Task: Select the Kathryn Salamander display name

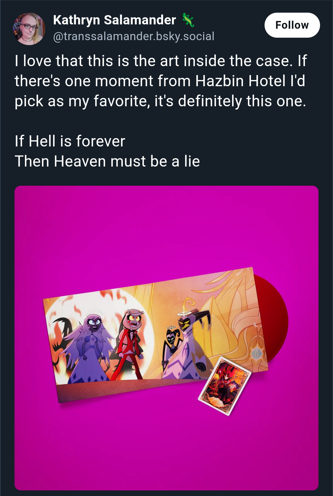Action: pos(114,20)
